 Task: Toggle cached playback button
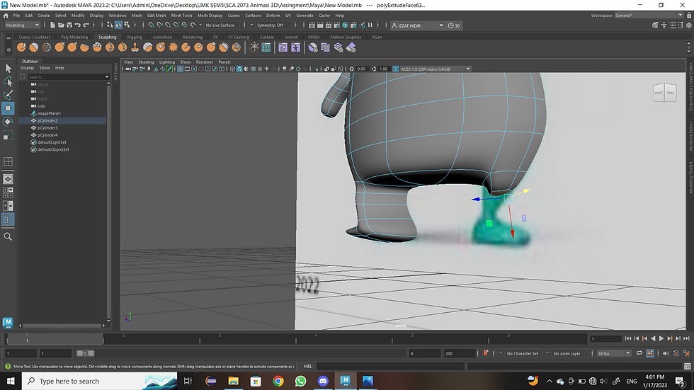650,353
